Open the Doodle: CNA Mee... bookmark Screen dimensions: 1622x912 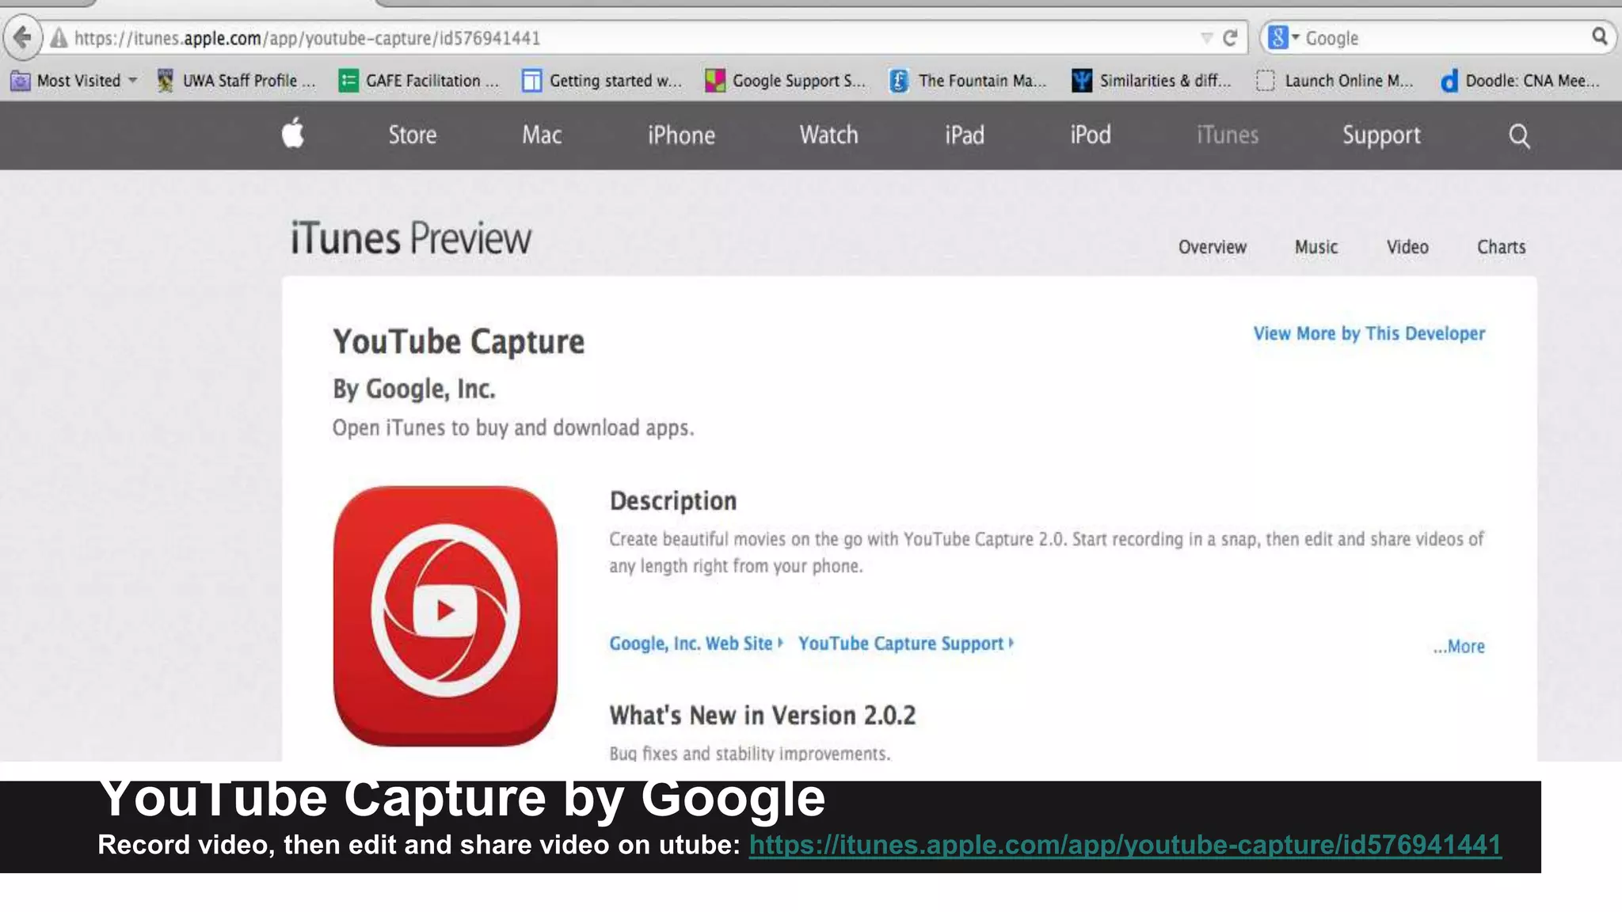pyautogui.click(x=1520, y=81)
